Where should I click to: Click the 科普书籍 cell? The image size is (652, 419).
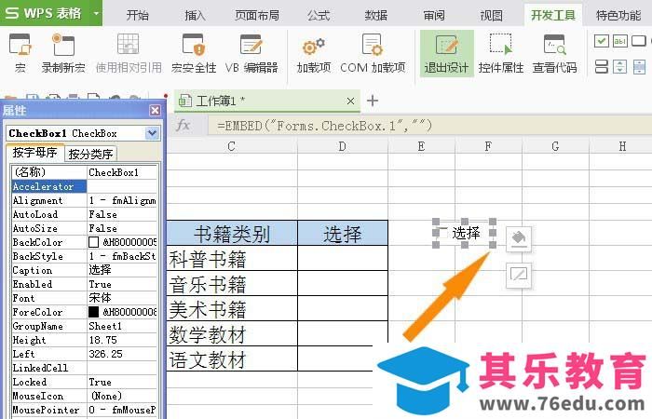tap(232, 258)
